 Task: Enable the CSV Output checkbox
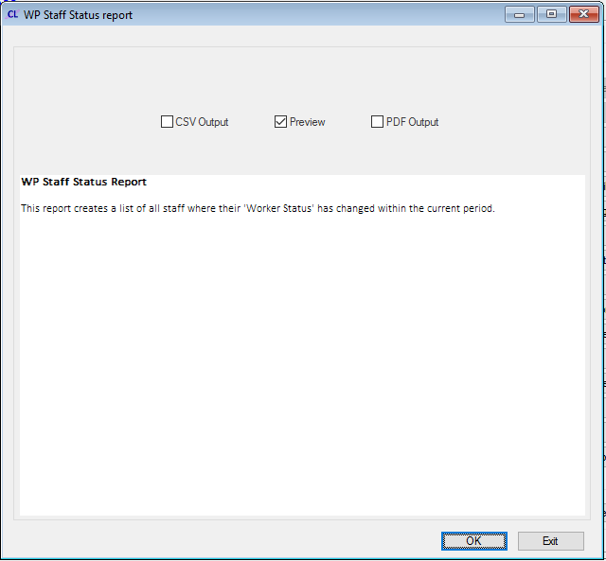click(x=167, y=122)
